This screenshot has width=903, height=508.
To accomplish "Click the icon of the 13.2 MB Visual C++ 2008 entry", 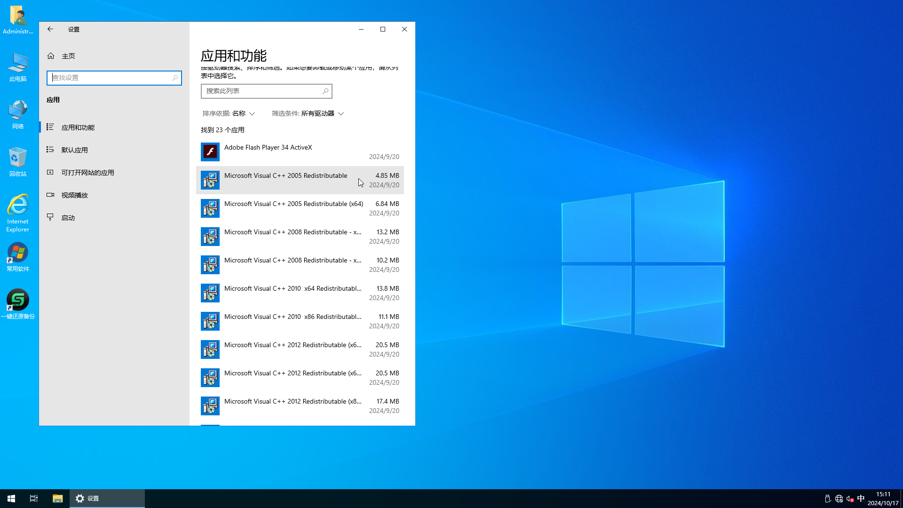I will pyautogui.click(x=210, y=237).
